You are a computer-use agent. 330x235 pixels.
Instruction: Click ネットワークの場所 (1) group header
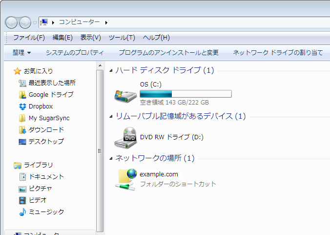pos(155,158)
